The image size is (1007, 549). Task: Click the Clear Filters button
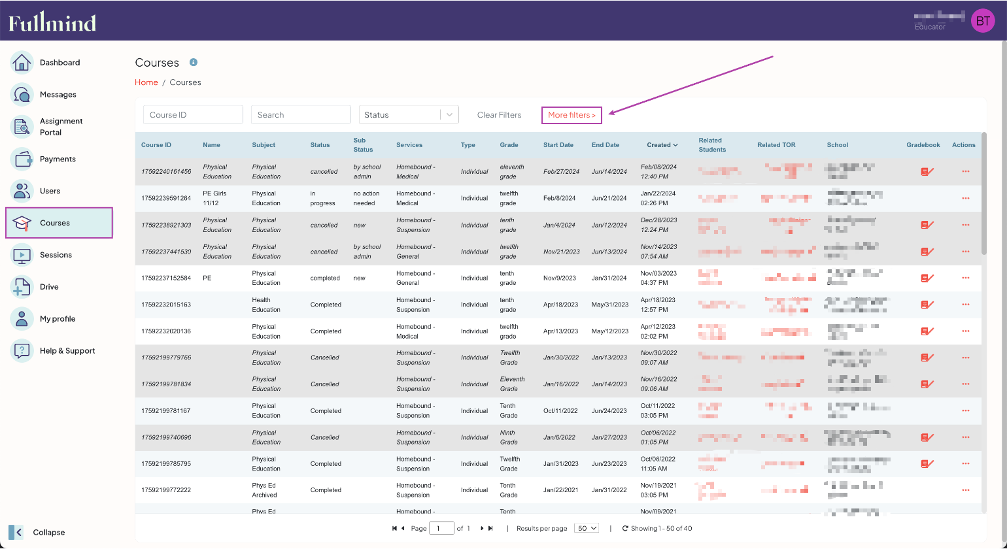pos(499,115)
